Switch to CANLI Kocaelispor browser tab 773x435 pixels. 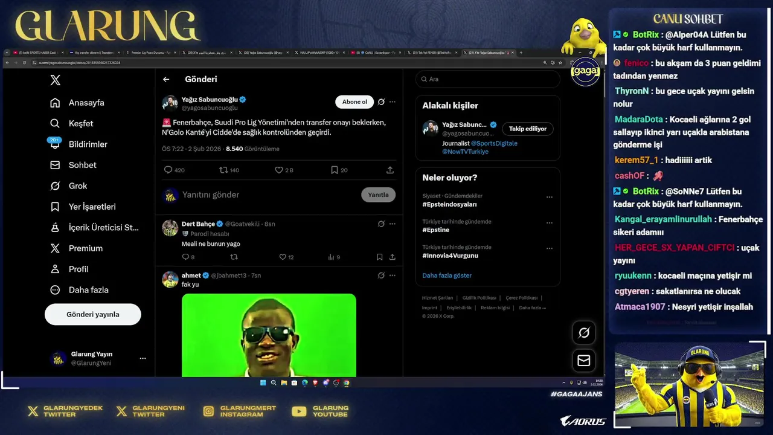(376, 53)
